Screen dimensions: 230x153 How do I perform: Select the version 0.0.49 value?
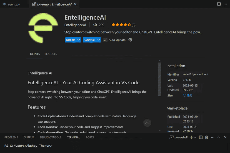coord(187,80)
